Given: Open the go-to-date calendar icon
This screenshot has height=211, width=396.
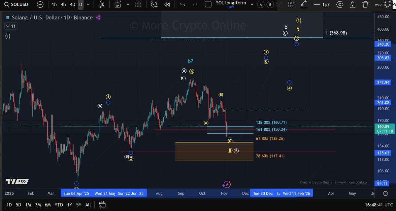Looking at the screenshot, I should 102,205.
